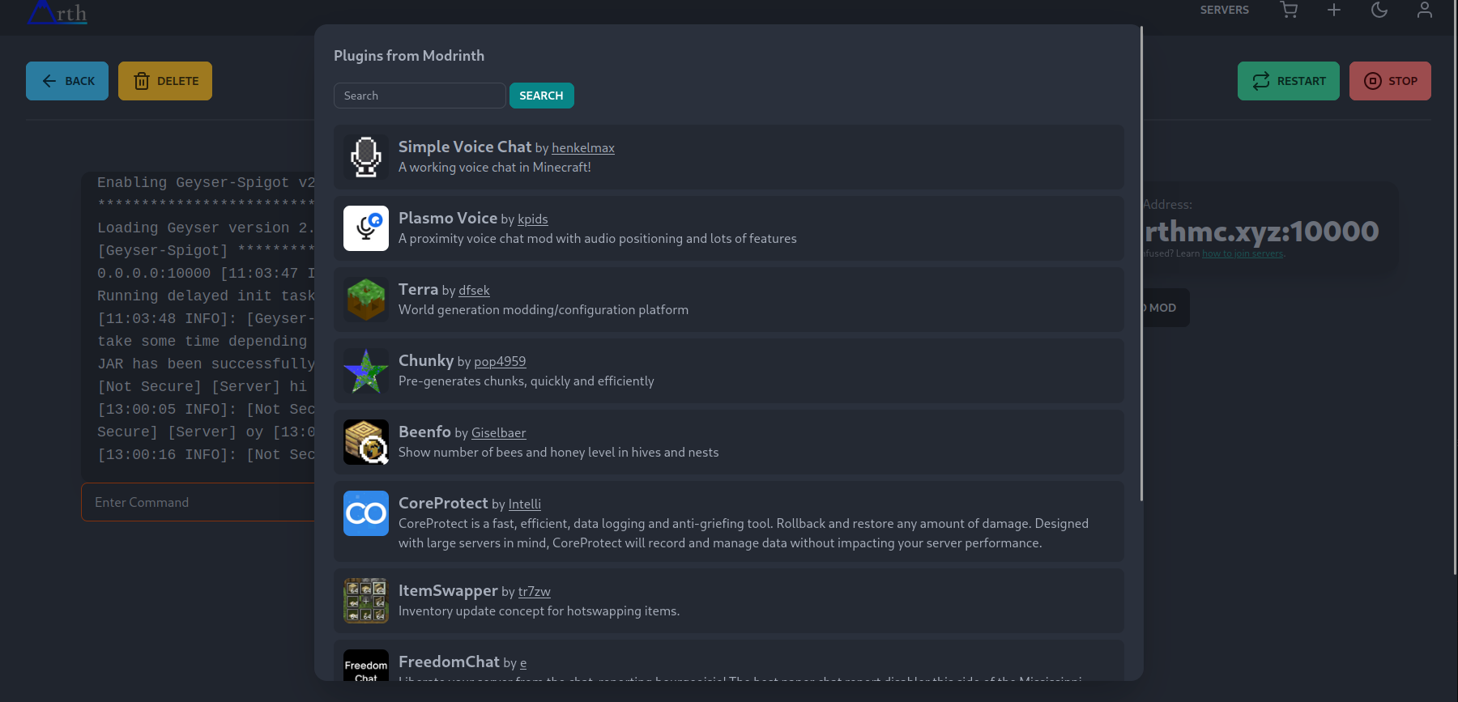Open the shopping cart in header
1458x702 pixels.
tap(1289, 11)
